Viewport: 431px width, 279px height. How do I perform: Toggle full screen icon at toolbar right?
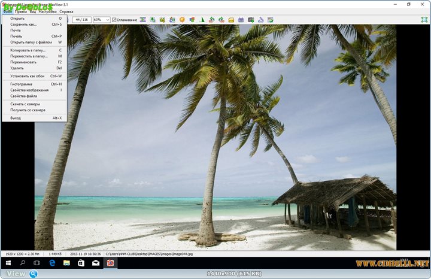pos(424,20)
